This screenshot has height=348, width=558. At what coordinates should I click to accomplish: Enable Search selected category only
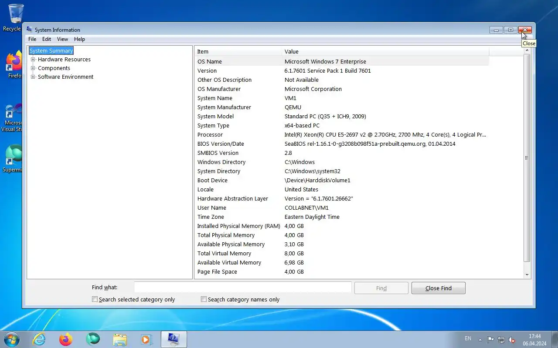[x=95, y=299]
